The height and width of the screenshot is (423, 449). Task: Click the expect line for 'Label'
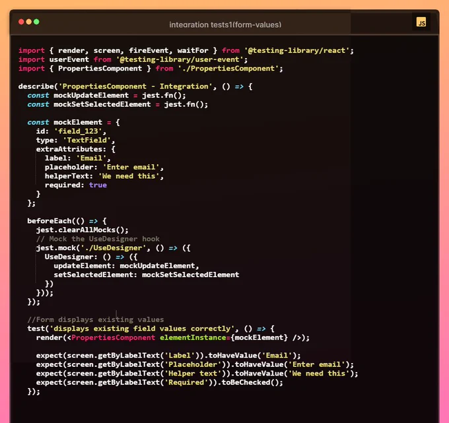168,355
